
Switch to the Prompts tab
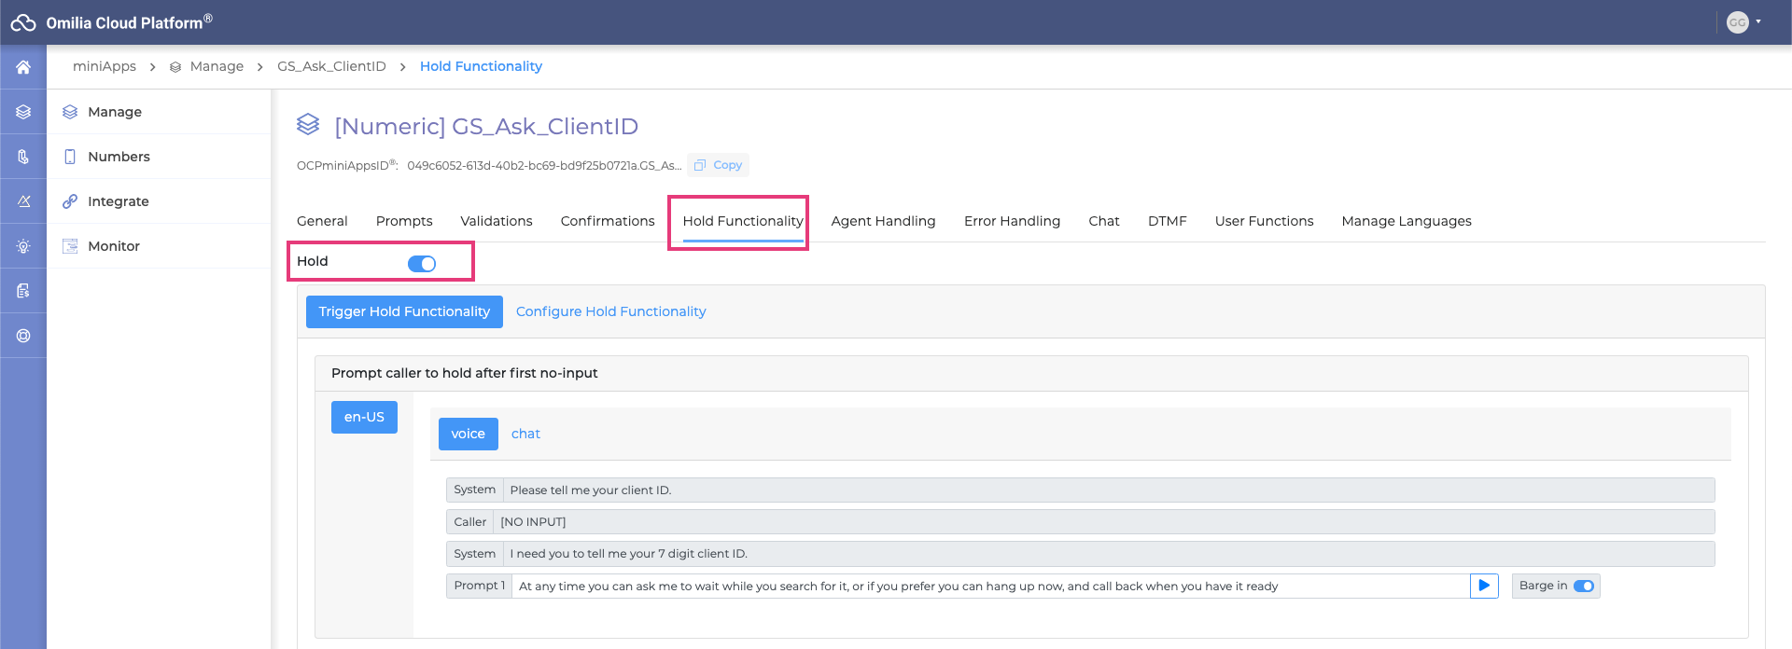pyautogui.click(x=404, y=221)
